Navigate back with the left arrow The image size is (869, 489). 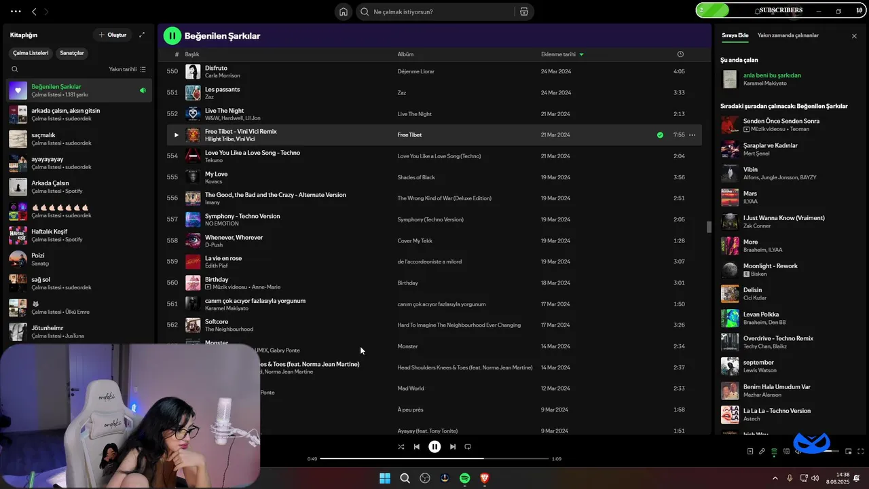34,12
